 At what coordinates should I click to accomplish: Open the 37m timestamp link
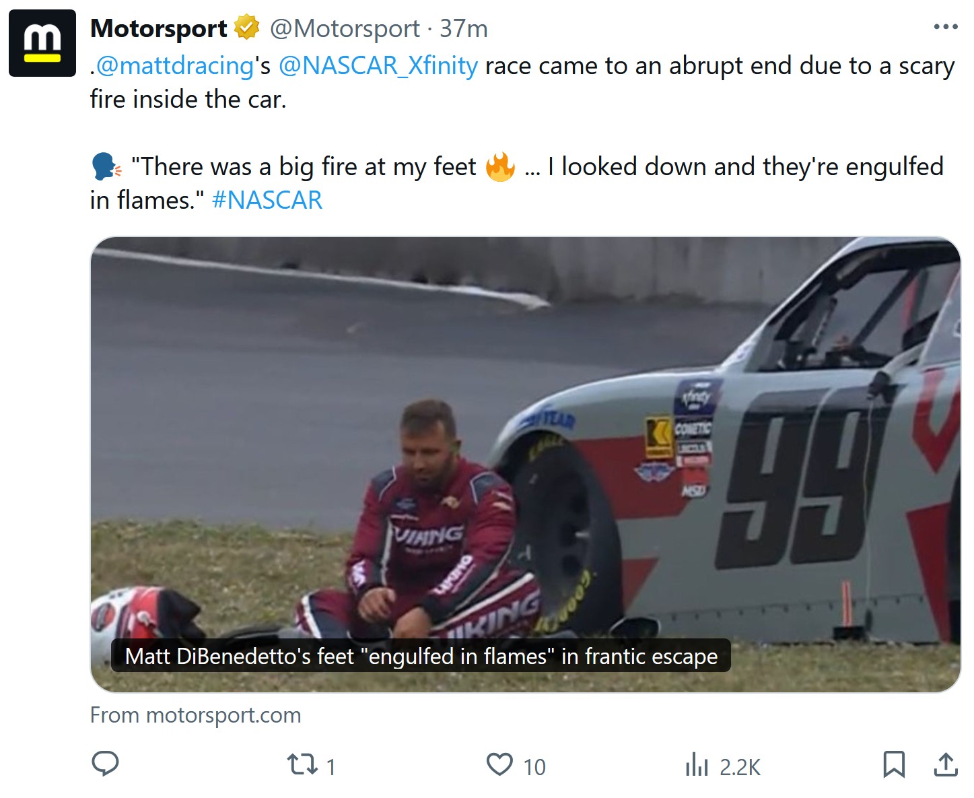tap(464, 29)
